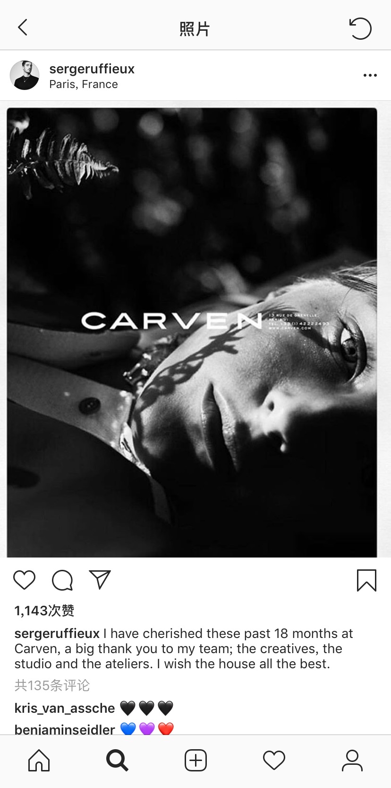Refresh the photo page
Image resolution: width=391 pixels, height=788 pixels.
click(360, 28)
